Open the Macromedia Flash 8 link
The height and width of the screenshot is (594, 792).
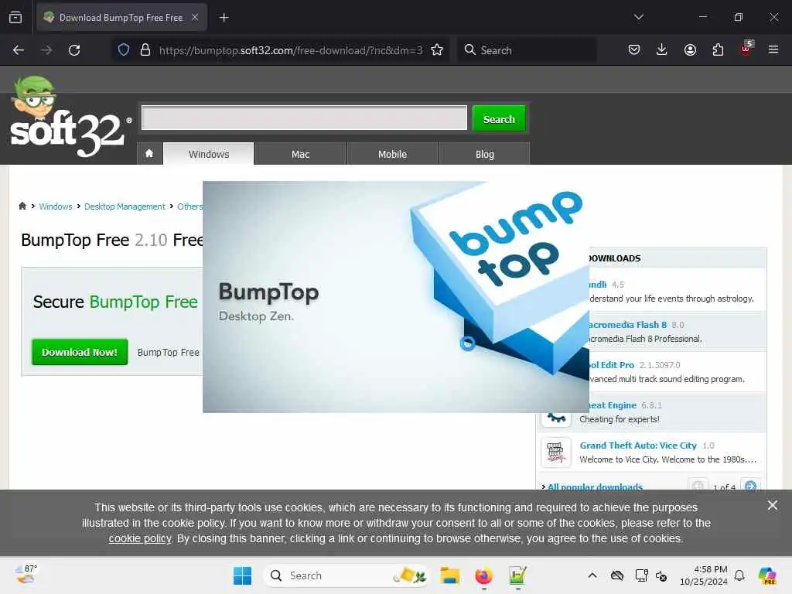tap(627, 325)
